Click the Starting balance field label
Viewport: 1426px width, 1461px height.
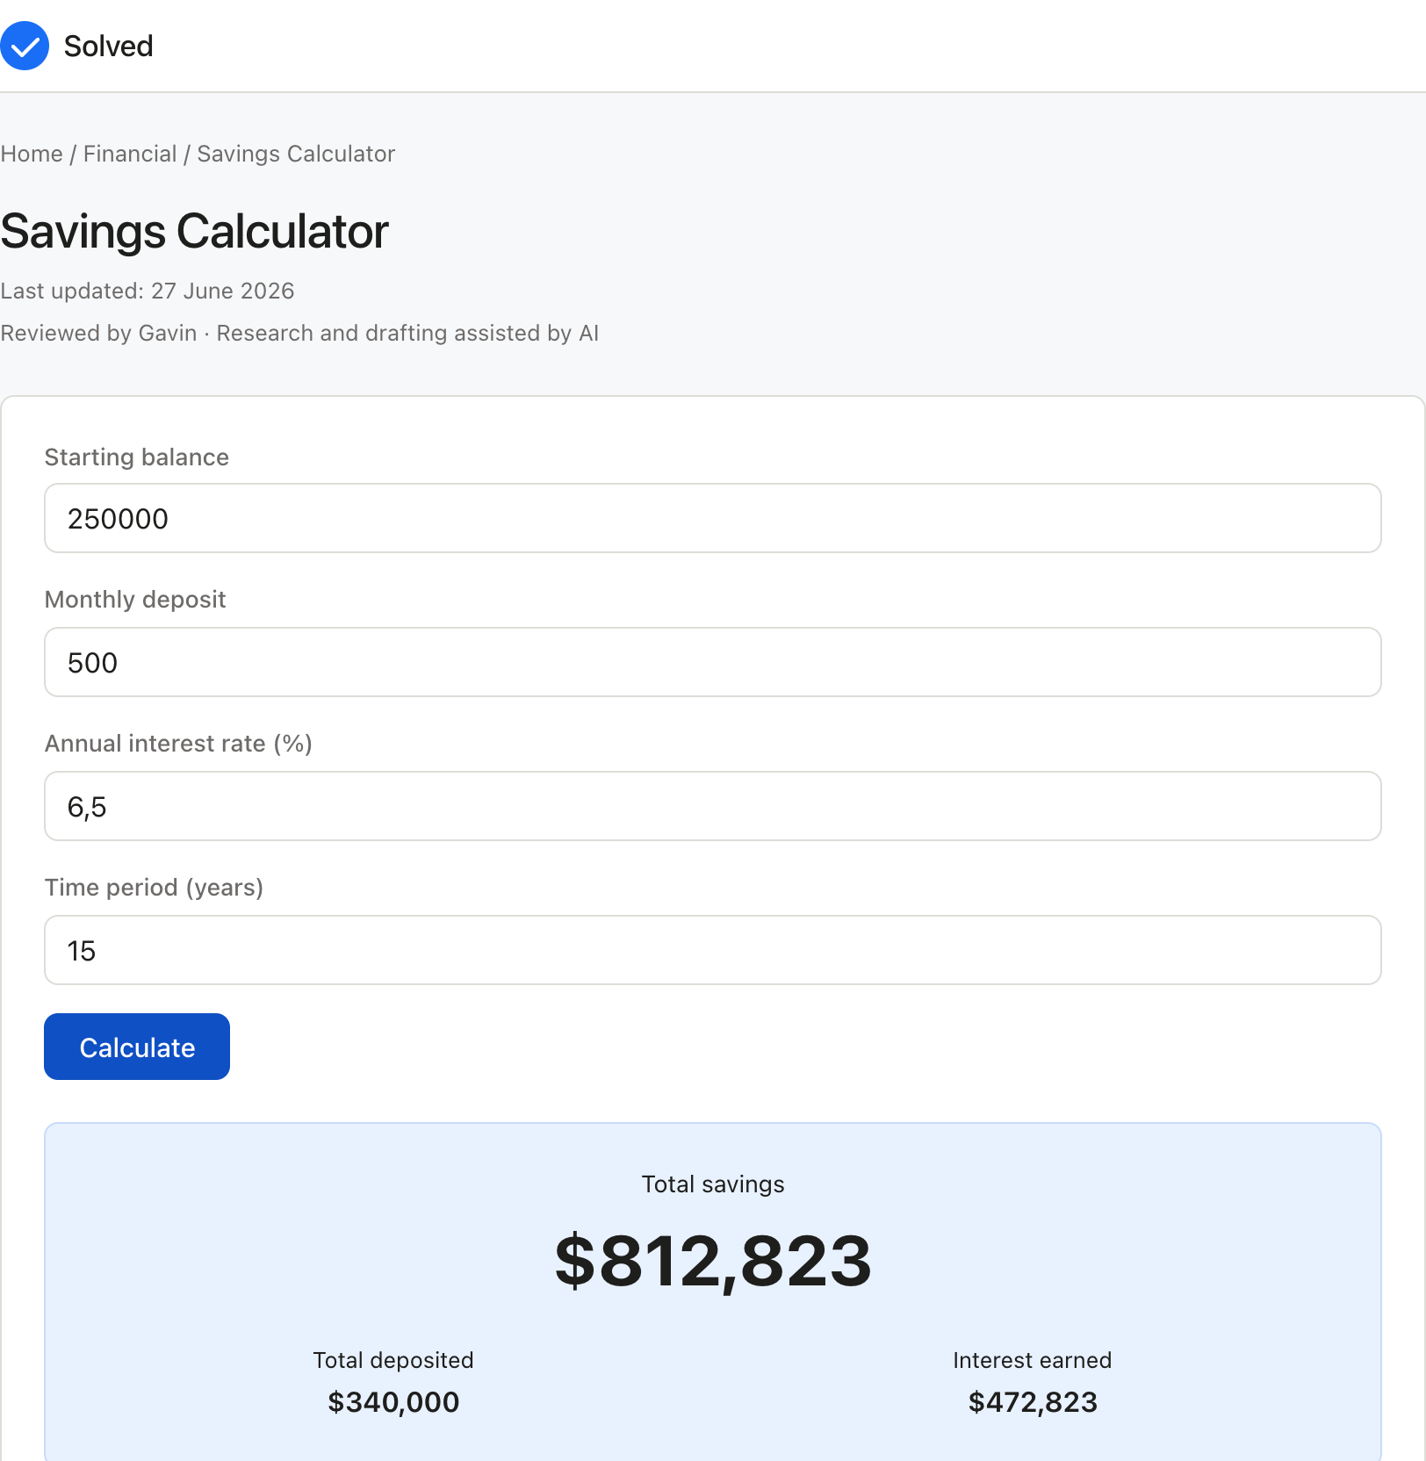coord(137,457)
